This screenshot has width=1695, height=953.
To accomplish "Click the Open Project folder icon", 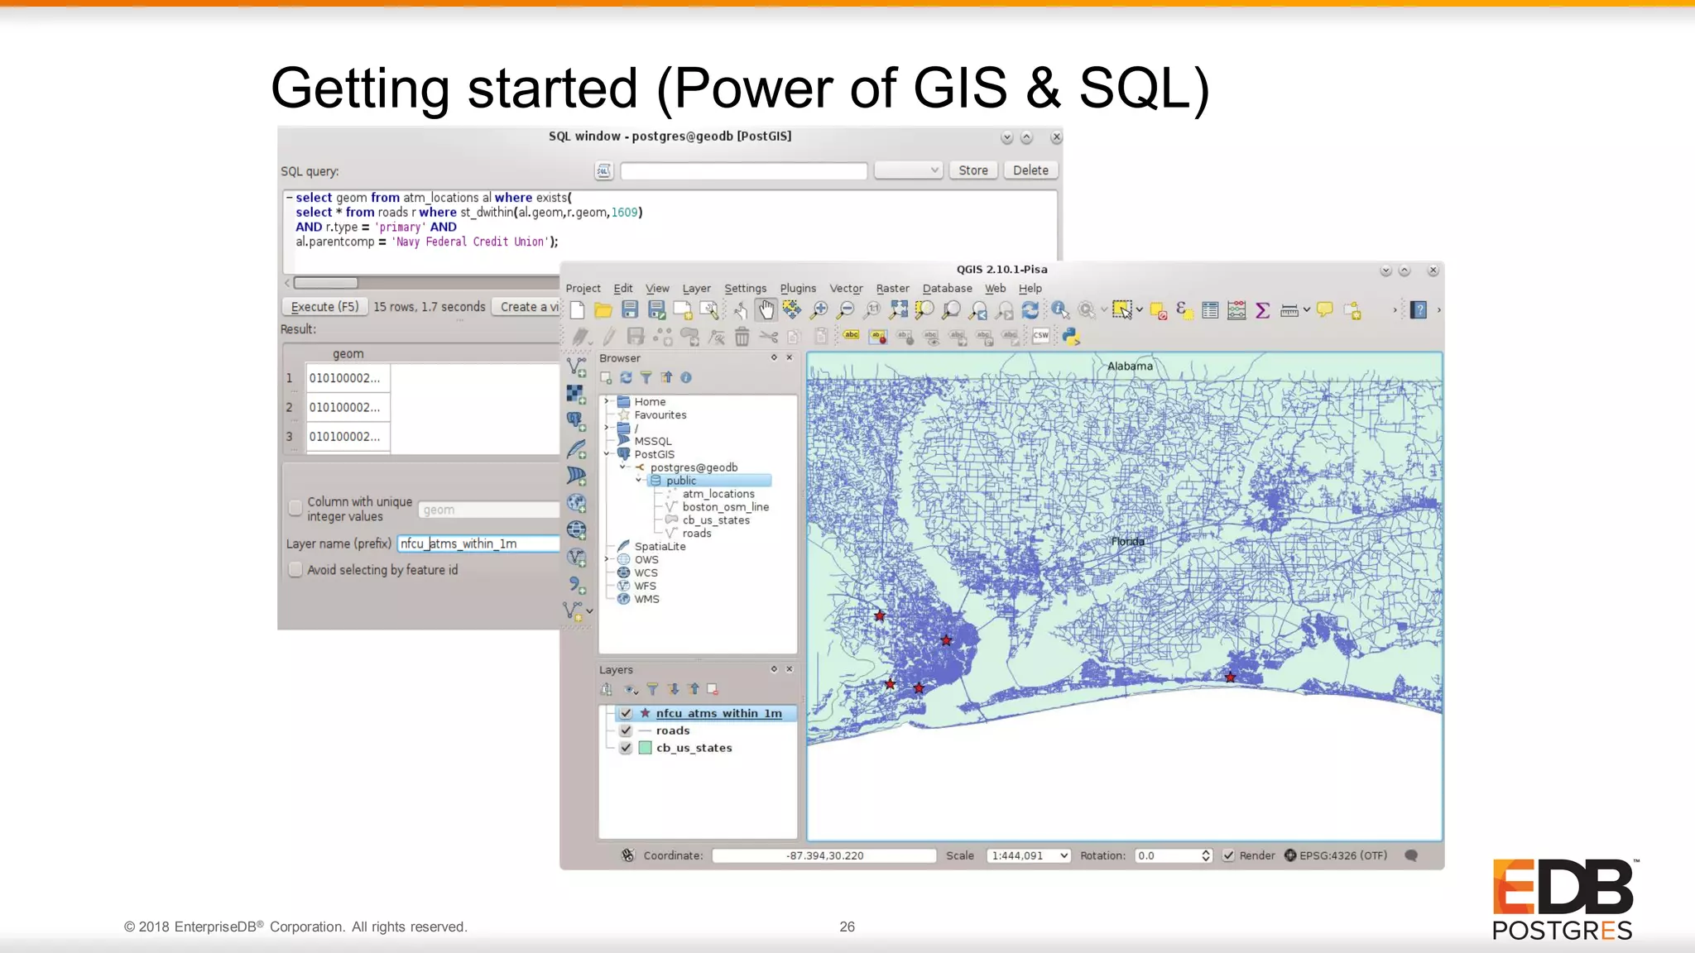I will click(603, 310).
